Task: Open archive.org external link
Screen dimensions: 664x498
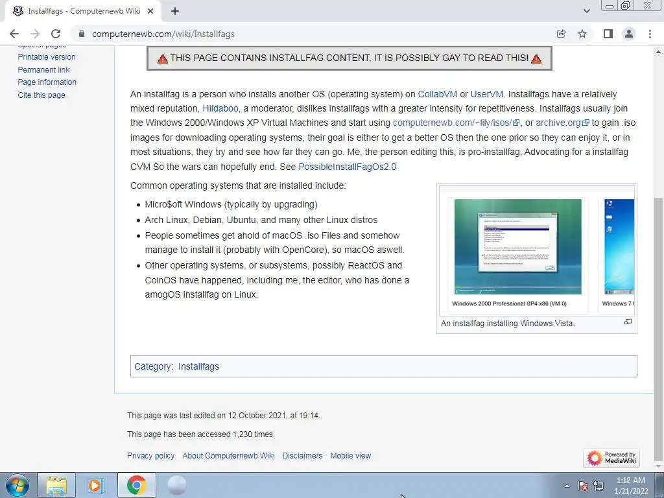Action: [562, 123]
